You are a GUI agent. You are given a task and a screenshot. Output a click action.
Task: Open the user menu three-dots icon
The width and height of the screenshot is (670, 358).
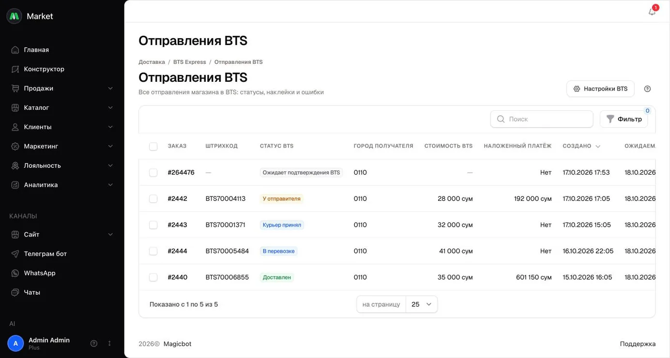[x=109, y=343]
